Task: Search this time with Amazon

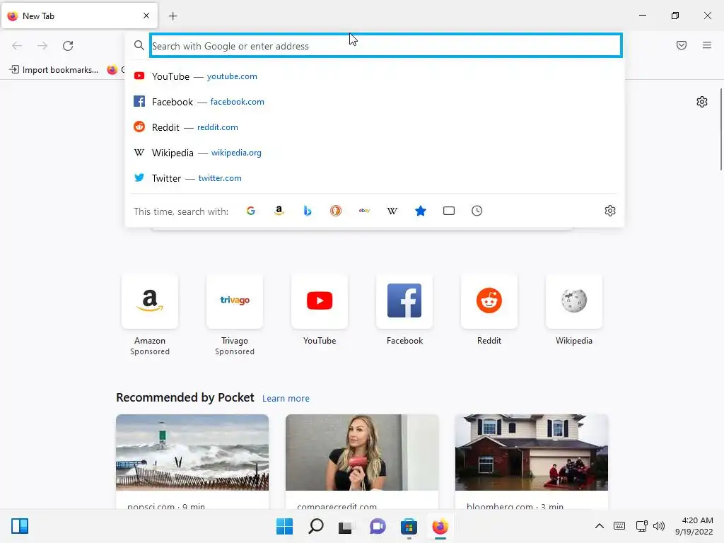Action: click(279, 211)
